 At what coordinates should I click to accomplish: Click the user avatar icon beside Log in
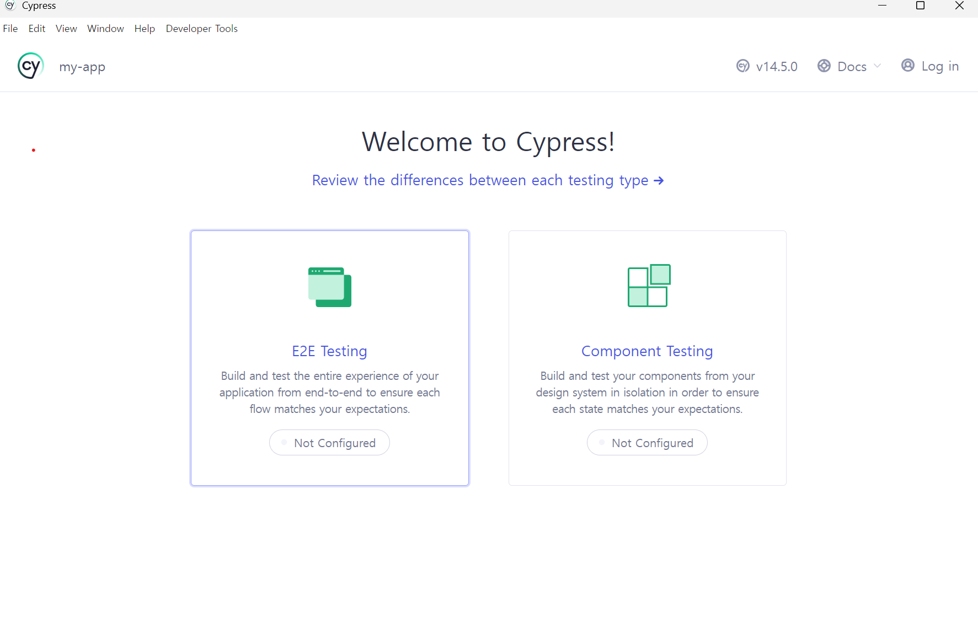[908, 66]
